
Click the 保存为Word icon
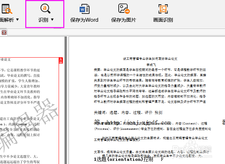coord(85,9)
